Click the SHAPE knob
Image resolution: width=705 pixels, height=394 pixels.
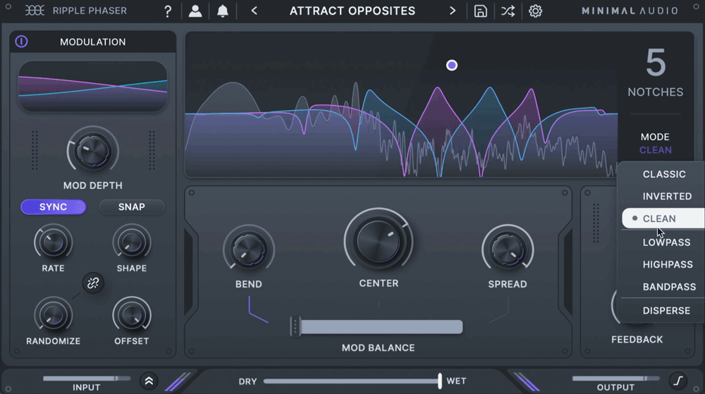132,243
